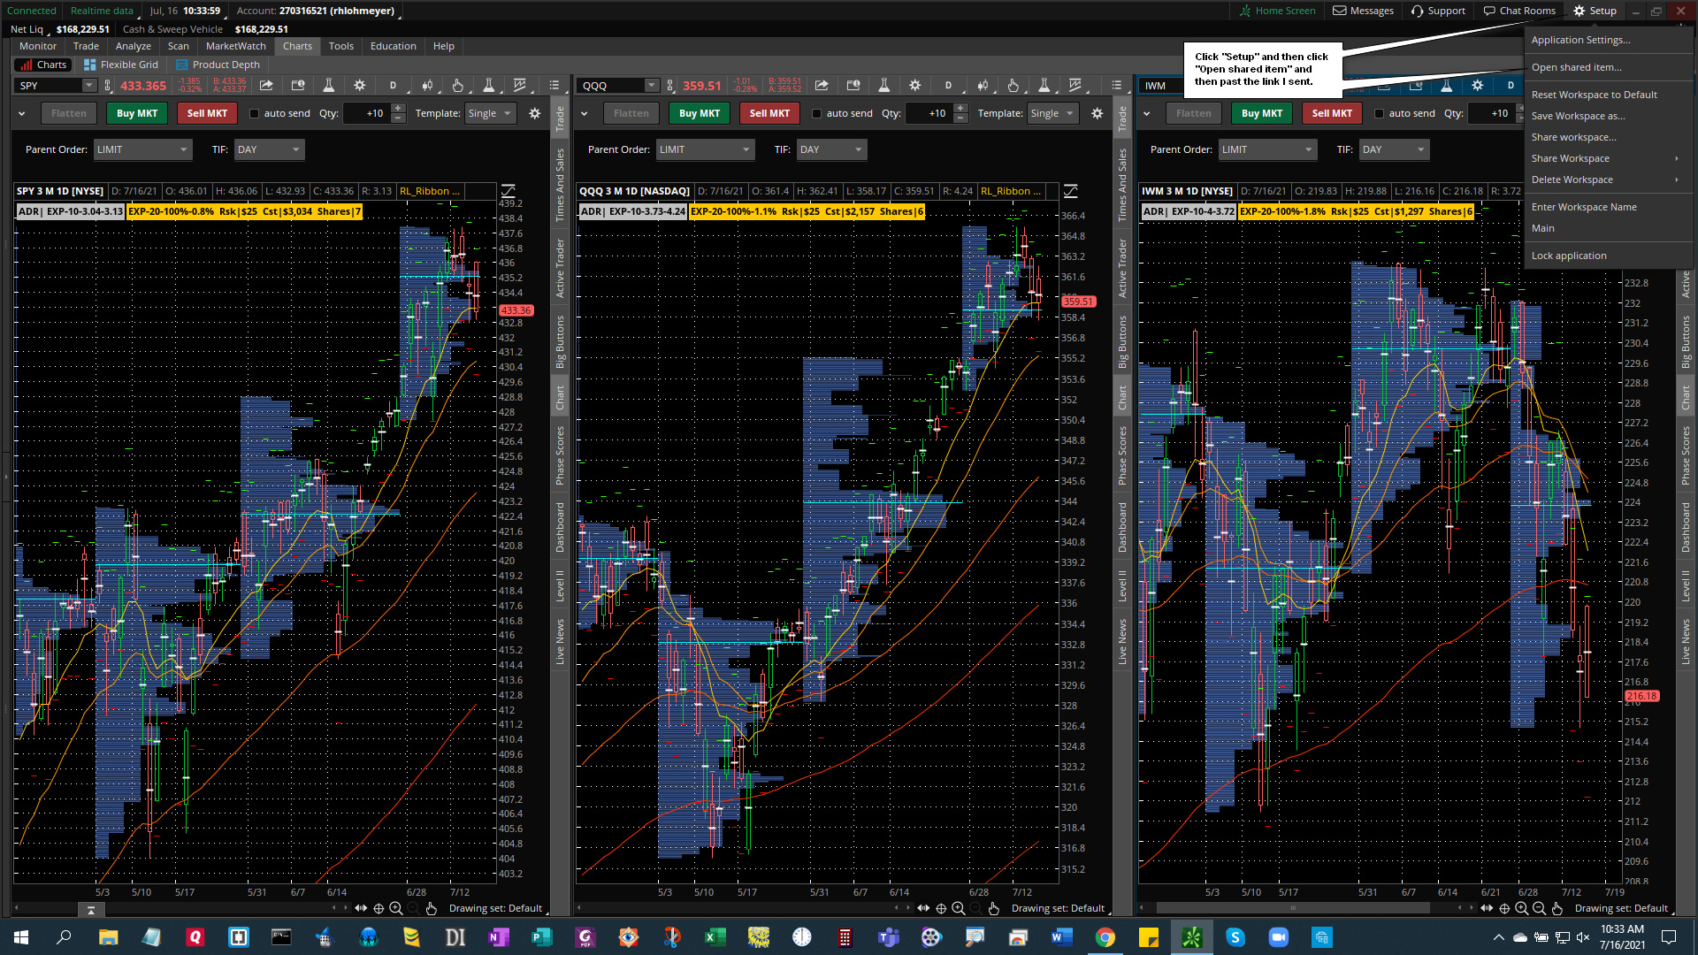Open Chat Rooms from top bar

1519,11
